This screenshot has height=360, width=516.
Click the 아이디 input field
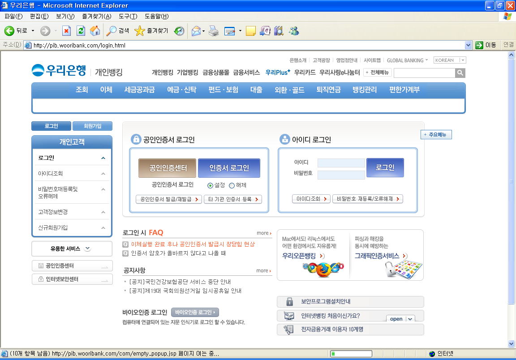coord(341,163)
